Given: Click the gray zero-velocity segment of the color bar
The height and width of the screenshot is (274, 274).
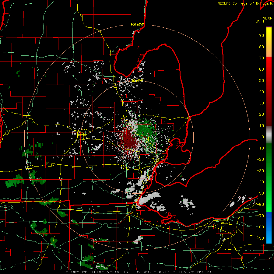Looking at the screenshot, I should pyautogui.click(x=269, y=135).
